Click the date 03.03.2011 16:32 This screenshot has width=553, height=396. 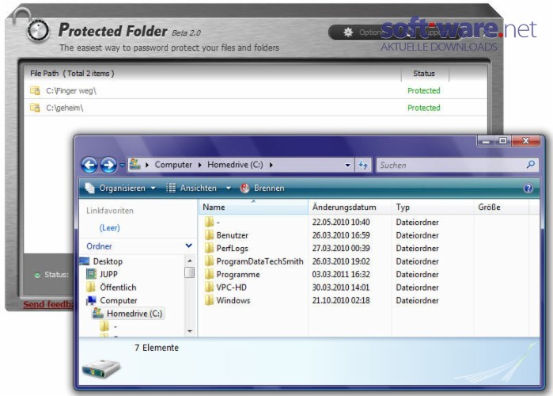[x=341, y=275]
